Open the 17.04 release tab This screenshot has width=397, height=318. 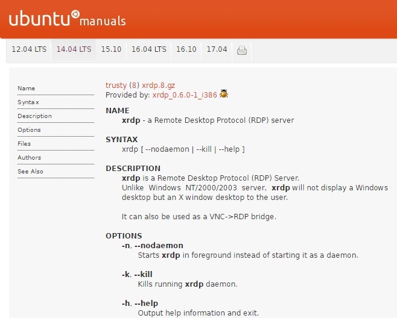(217, 49)
